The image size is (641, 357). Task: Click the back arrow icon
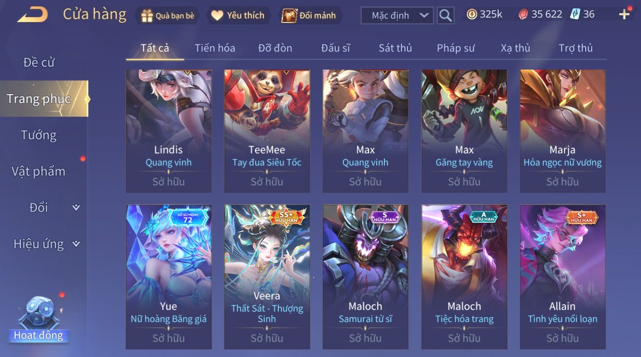33,15
